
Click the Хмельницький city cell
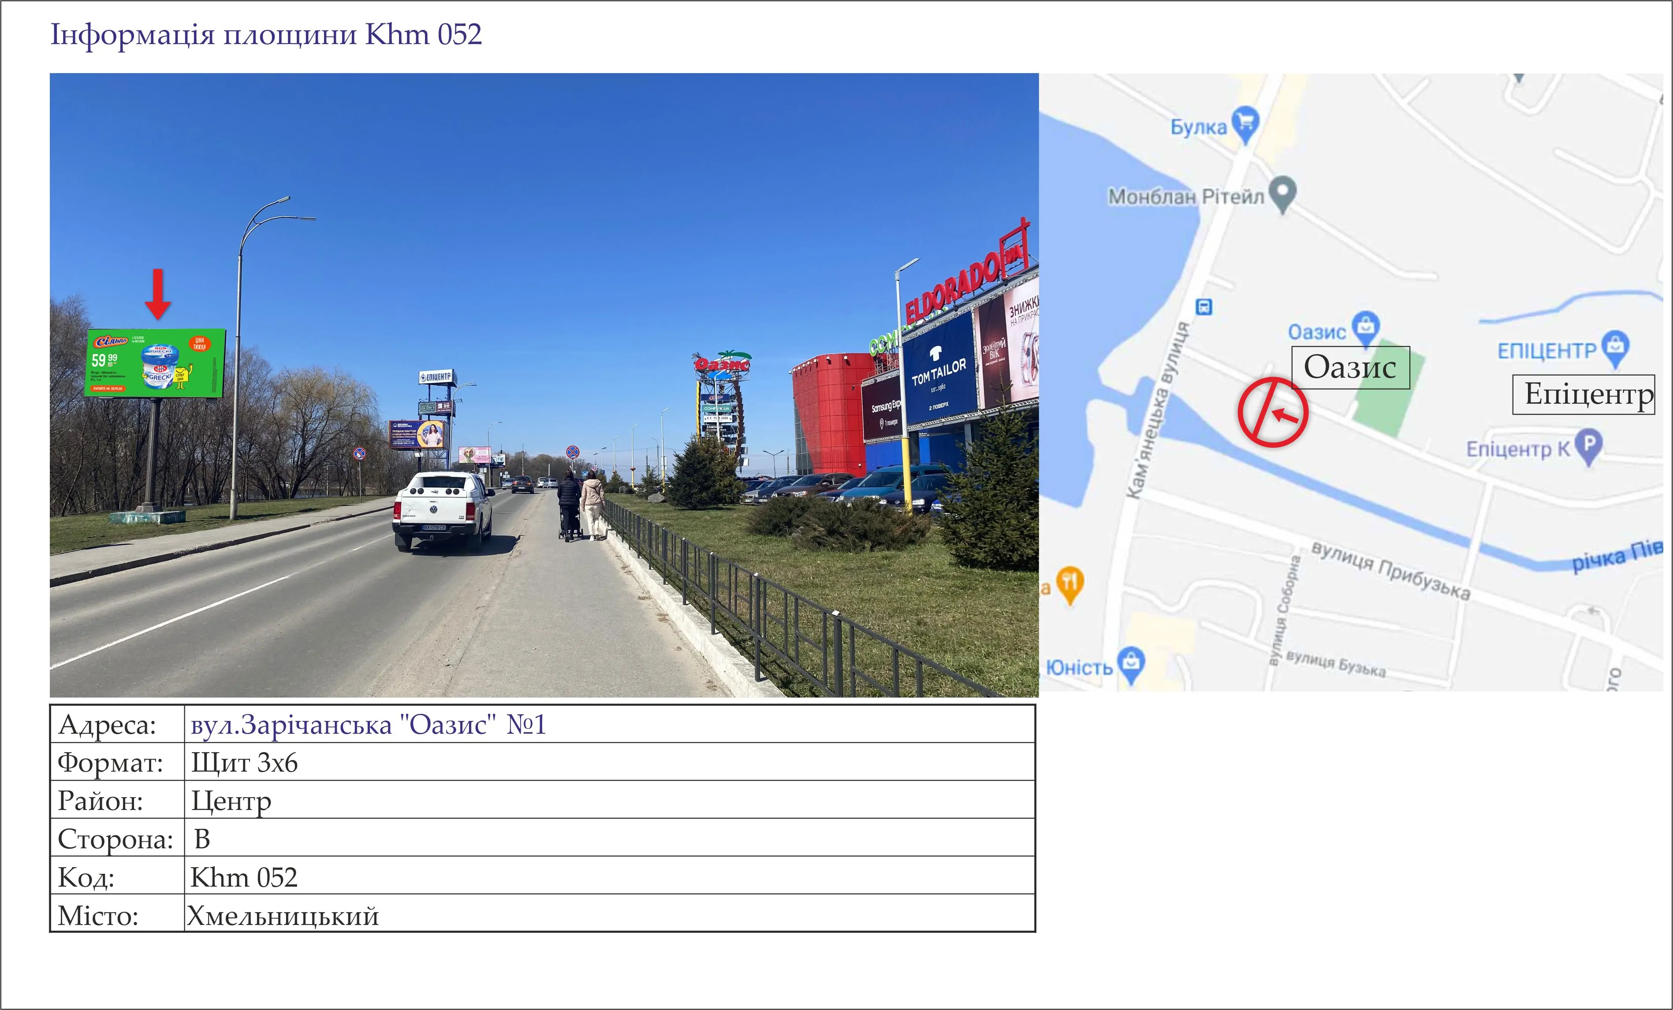coord(610,913)
